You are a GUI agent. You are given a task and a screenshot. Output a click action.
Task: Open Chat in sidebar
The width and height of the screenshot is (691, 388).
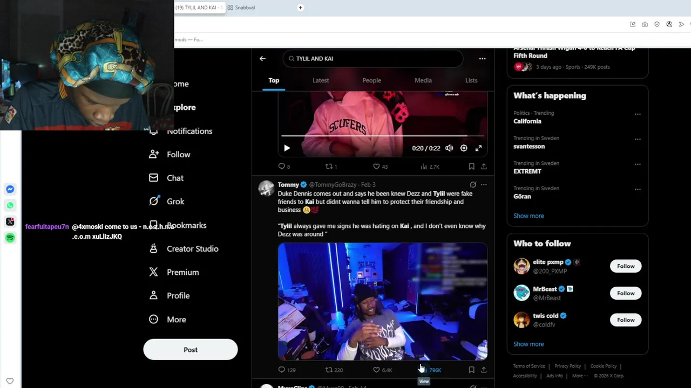[167, 178]
